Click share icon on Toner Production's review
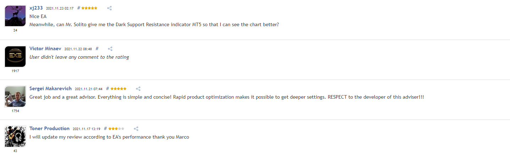The height and width of the screenshot is (157, 510). pyautogui.click(x=136, y=129)
